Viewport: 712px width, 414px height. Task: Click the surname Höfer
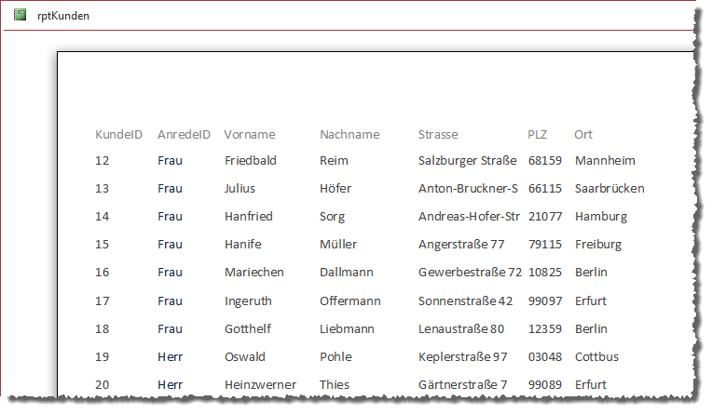pyautogui.click(x=335, y=189)
